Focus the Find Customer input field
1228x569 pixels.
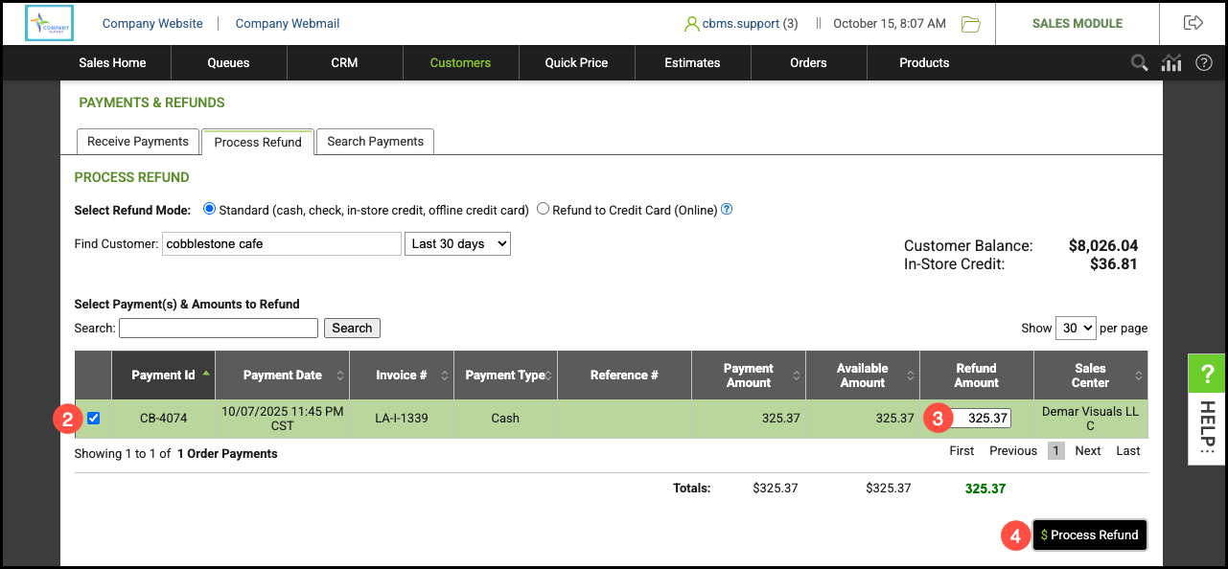tap(282, 243)
